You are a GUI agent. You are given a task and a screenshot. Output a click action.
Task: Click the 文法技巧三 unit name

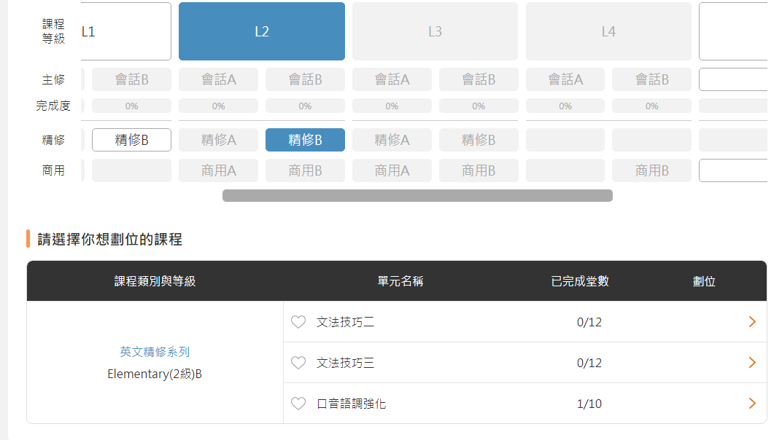[345, 363]
